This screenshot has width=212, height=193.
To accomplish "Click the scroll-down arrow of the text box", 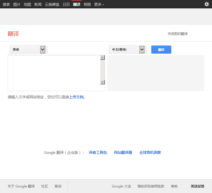I will (x=103, y=82).
